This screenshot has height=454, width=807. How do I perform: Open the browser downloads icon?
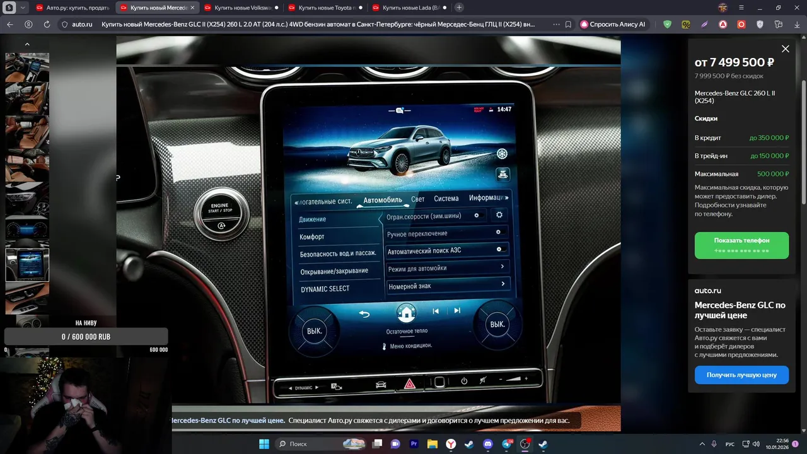pyautogui.click(x=797, y=24)
